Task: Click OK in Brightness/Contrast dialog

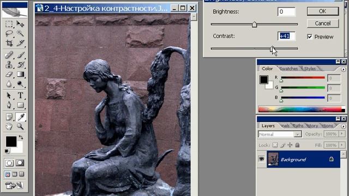Action: click(323, 11)
